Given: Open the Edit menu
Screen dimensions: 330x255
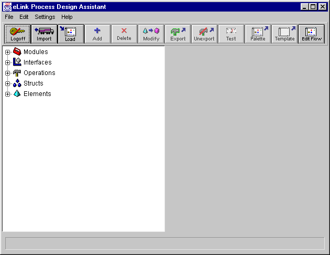Looking at the screenshot, I should click(x=24, y=17).
